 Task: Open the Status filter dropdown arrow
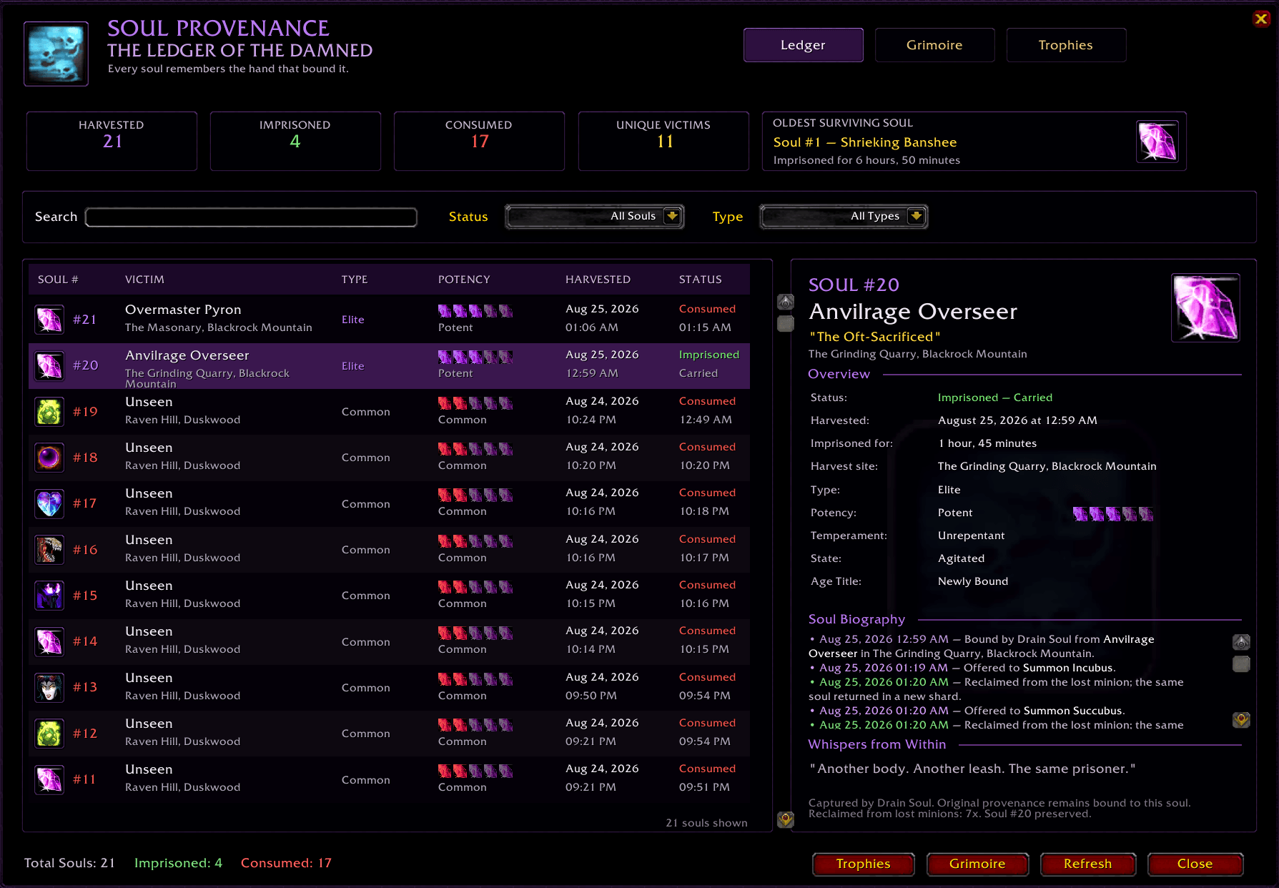672,216
